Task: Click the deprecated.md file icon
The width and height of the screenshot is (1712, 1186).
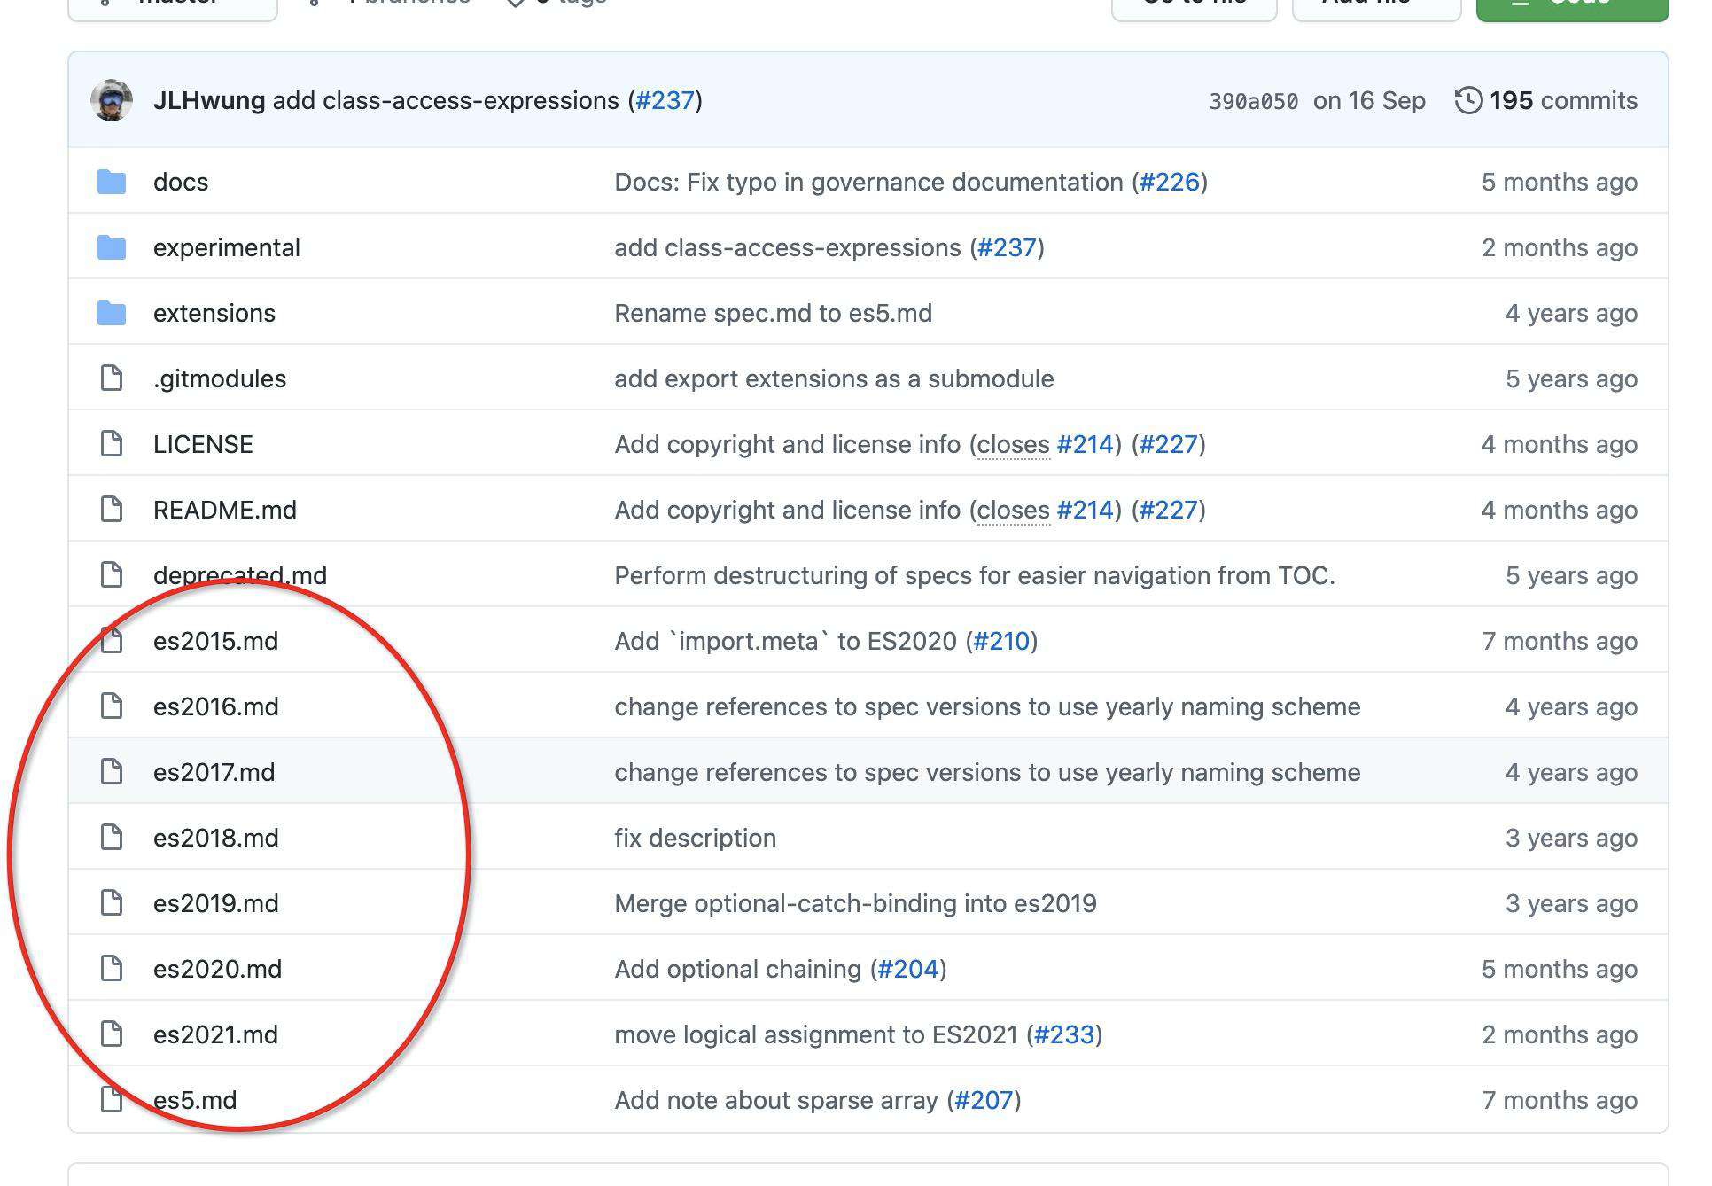Action: pos(112,575)
